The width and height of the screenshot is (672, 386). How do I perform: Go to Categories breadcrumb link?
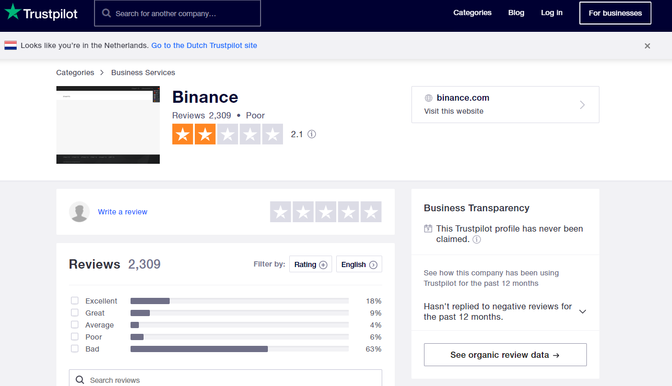pyautogui.click(x=75, y=73)
